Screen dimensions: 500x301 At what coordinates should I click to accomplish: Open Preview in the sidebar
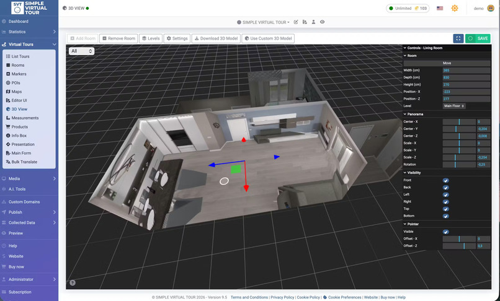click(16, 233)
